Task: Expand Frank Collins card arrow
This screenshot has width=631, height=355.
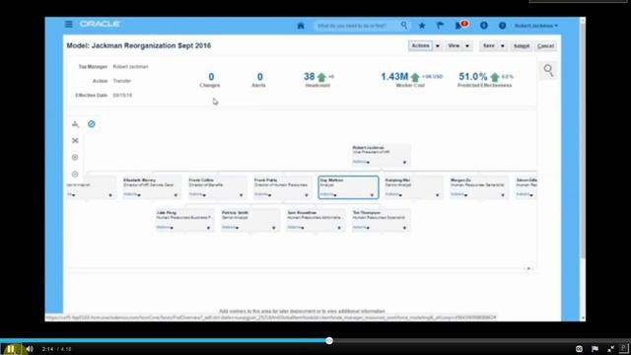Action: 241,195
